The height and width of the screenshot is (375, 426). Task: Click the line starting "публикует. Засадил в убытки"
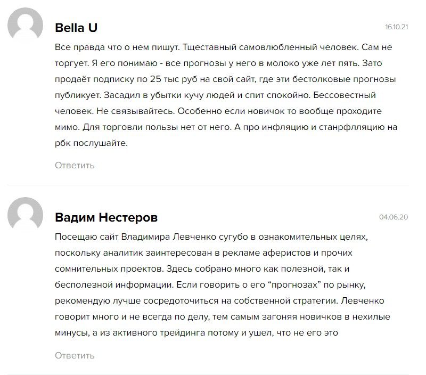tap(215, 95)
